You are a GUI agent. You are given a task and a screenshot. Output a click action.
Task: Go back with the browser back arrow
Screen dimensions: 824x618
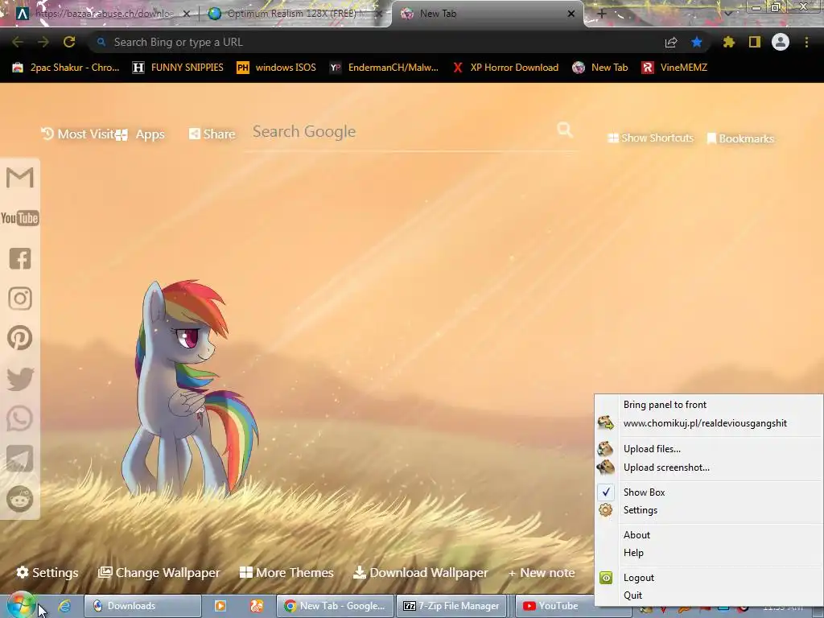coord(18,42)
